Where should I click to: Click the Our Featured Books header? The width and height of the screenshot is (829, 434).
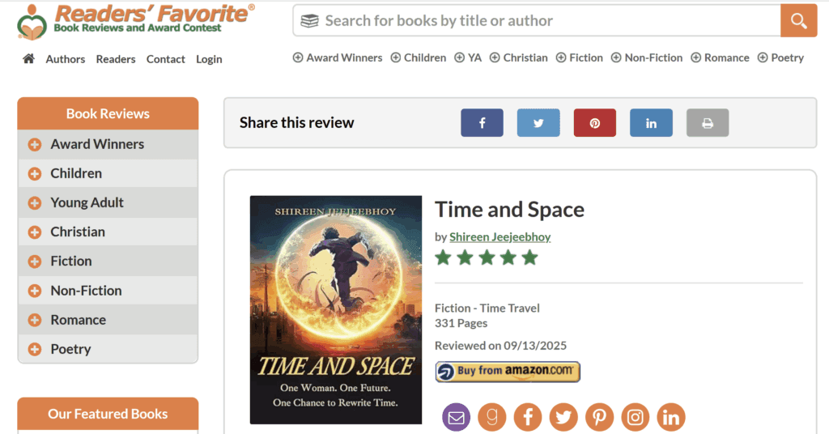(x=108, y=414)
